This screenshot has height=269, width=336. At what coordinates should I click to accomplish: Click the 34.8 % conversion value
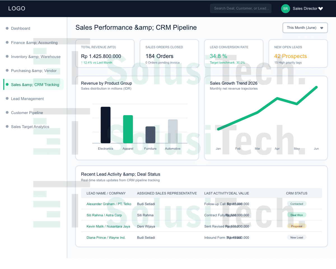218,56
